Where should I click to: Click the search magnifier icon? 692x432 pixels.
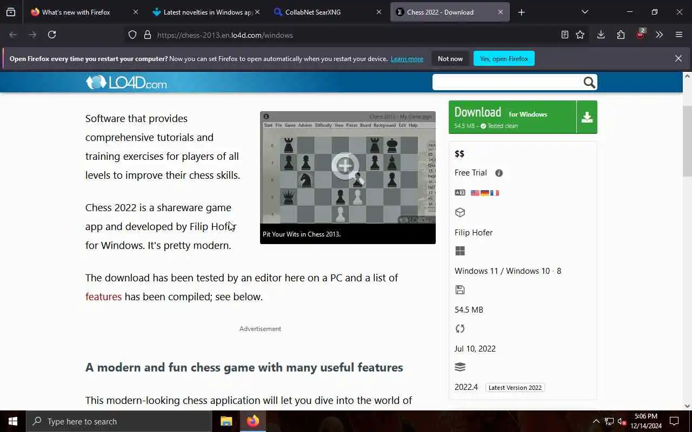589,82
